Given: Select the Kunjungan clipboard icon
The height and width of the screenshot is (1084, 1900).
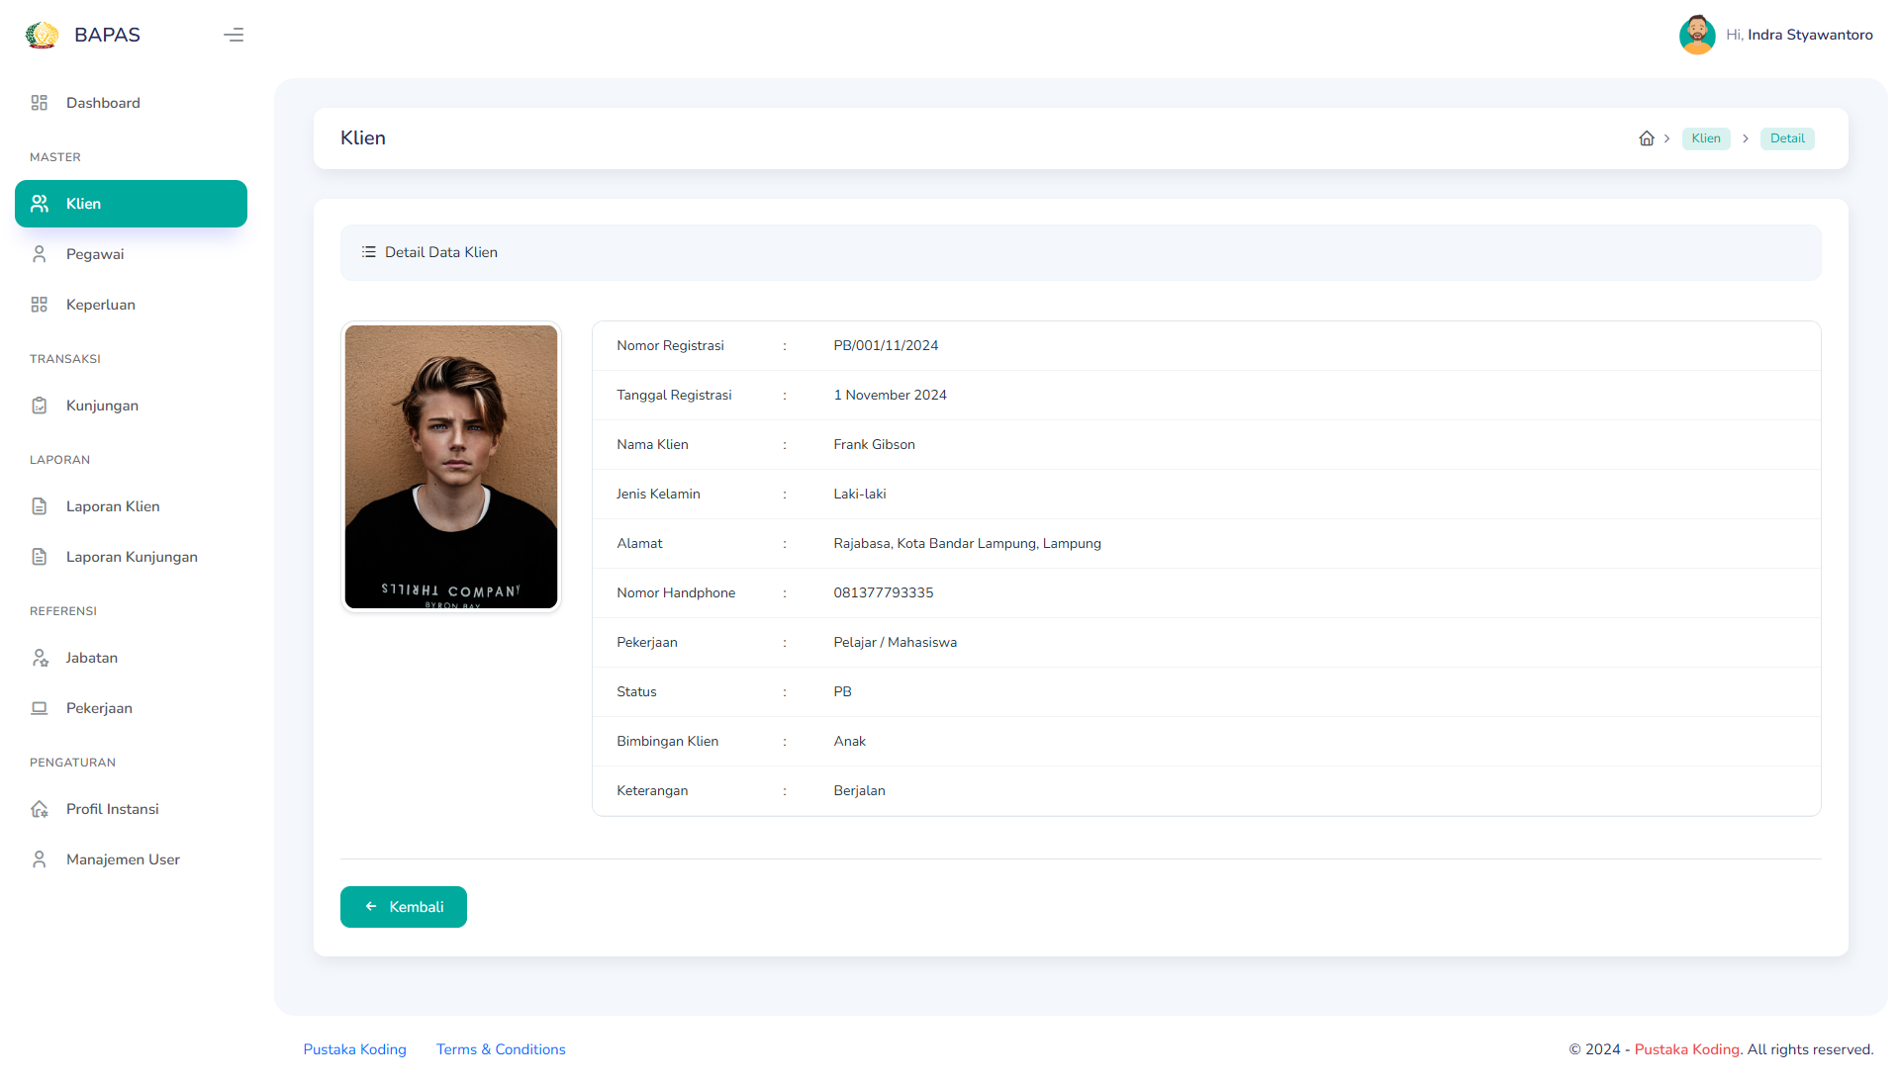Looking at the screenshot, I should pyautogui.click(x=40, y=406).
